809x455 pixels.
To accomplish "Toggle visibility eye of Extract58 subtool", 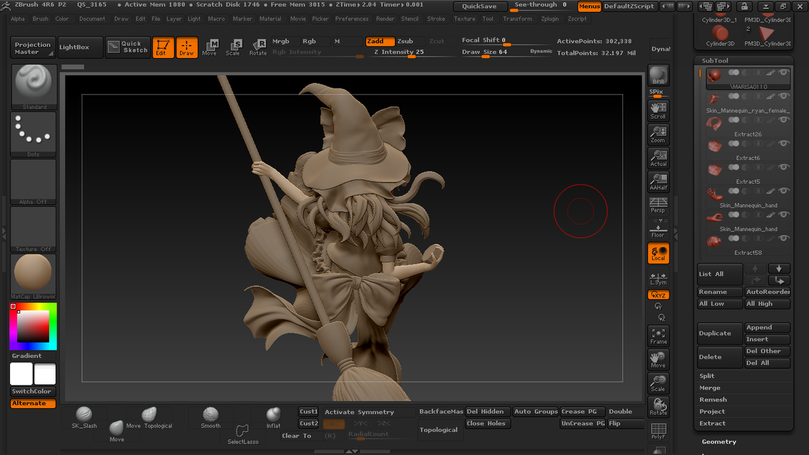I will tap(784, 238).
